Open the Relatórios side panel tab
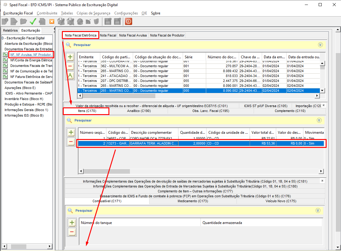 10,30
